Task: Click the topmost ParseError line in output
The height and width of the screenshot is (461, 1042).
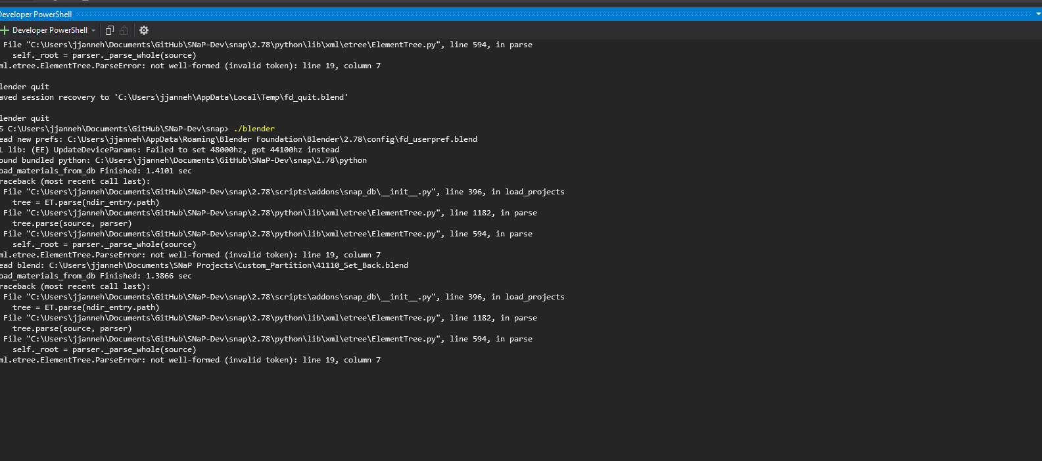Action: (190, 66)
